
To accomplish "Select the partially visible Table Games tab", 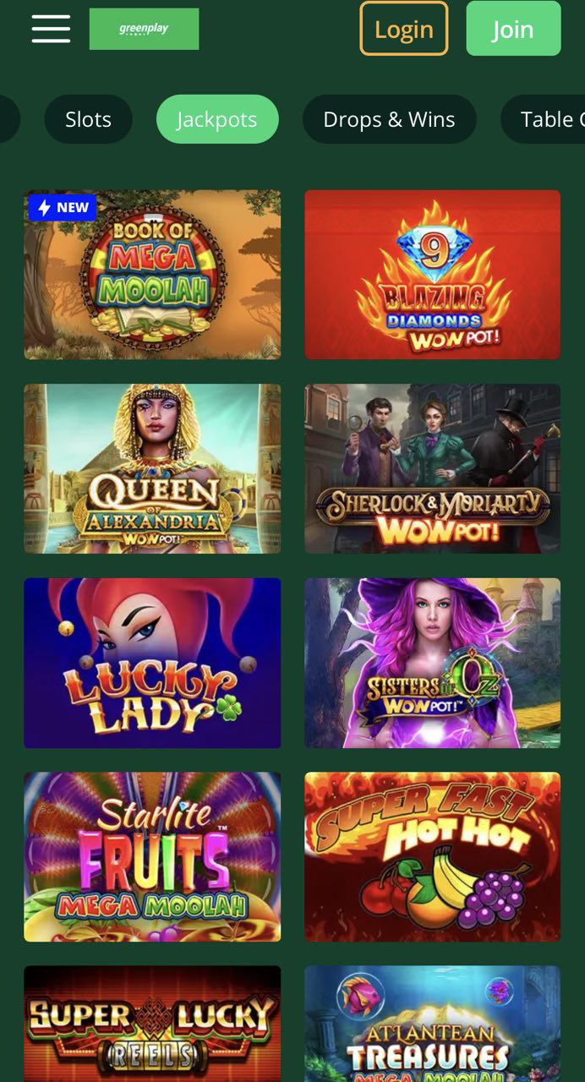I will (x=543, y=119).
